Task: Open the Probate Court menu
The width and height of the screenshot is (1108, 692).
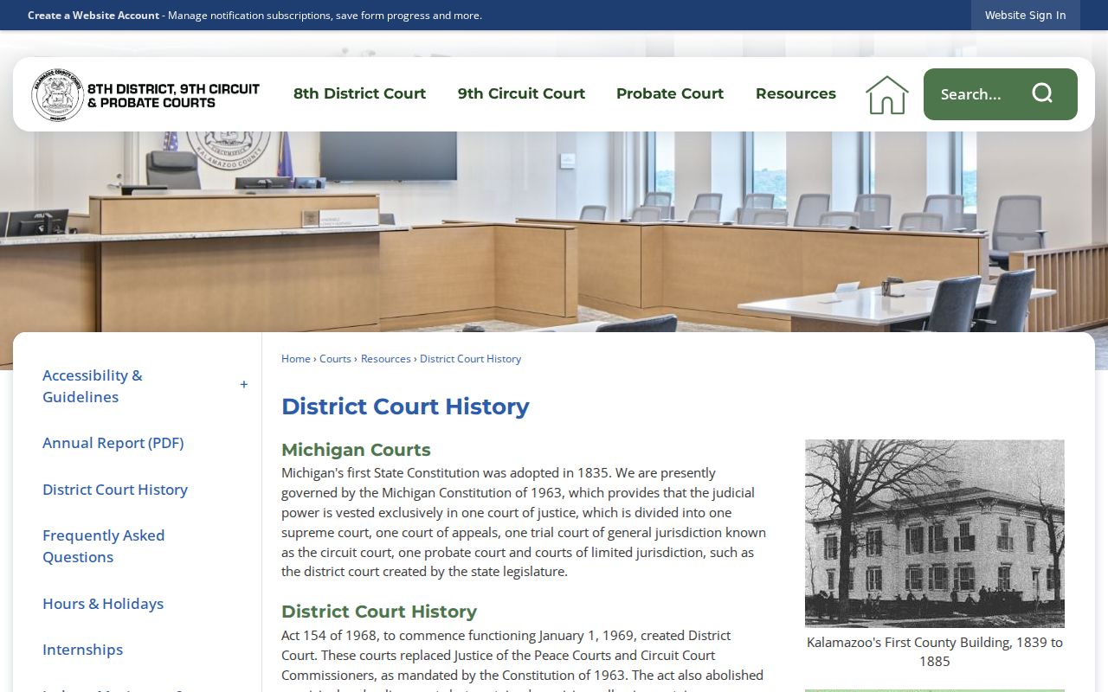Action: click(x=670, y=93)
